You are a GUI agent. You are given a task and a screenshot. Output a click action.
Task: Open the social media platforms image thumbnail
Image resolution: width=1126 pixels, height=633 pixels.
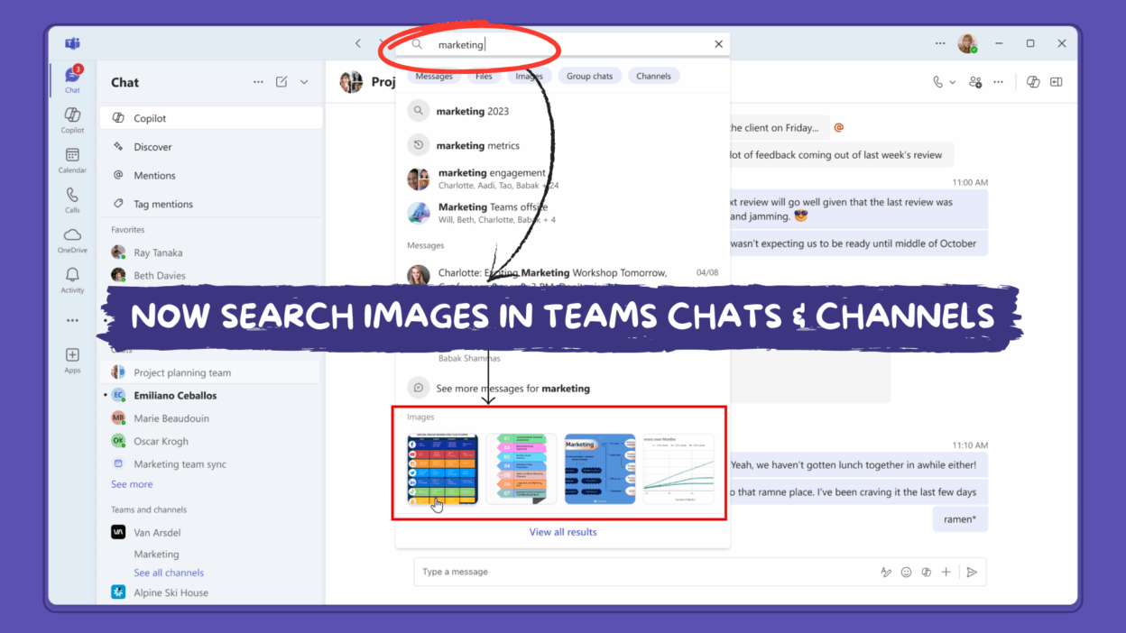click(443, 469)
